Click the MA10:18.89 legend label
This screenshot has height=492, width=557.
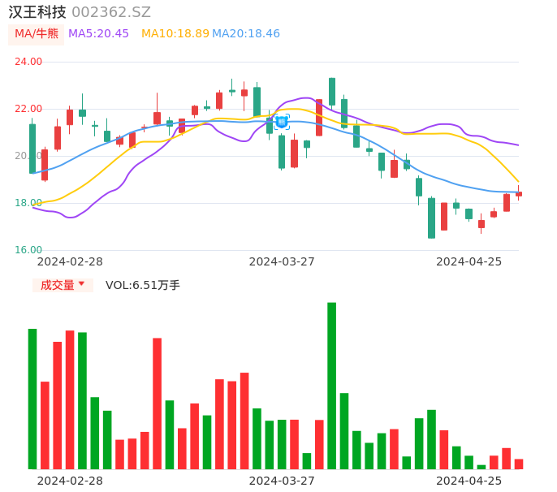click(x=175, y=34)
